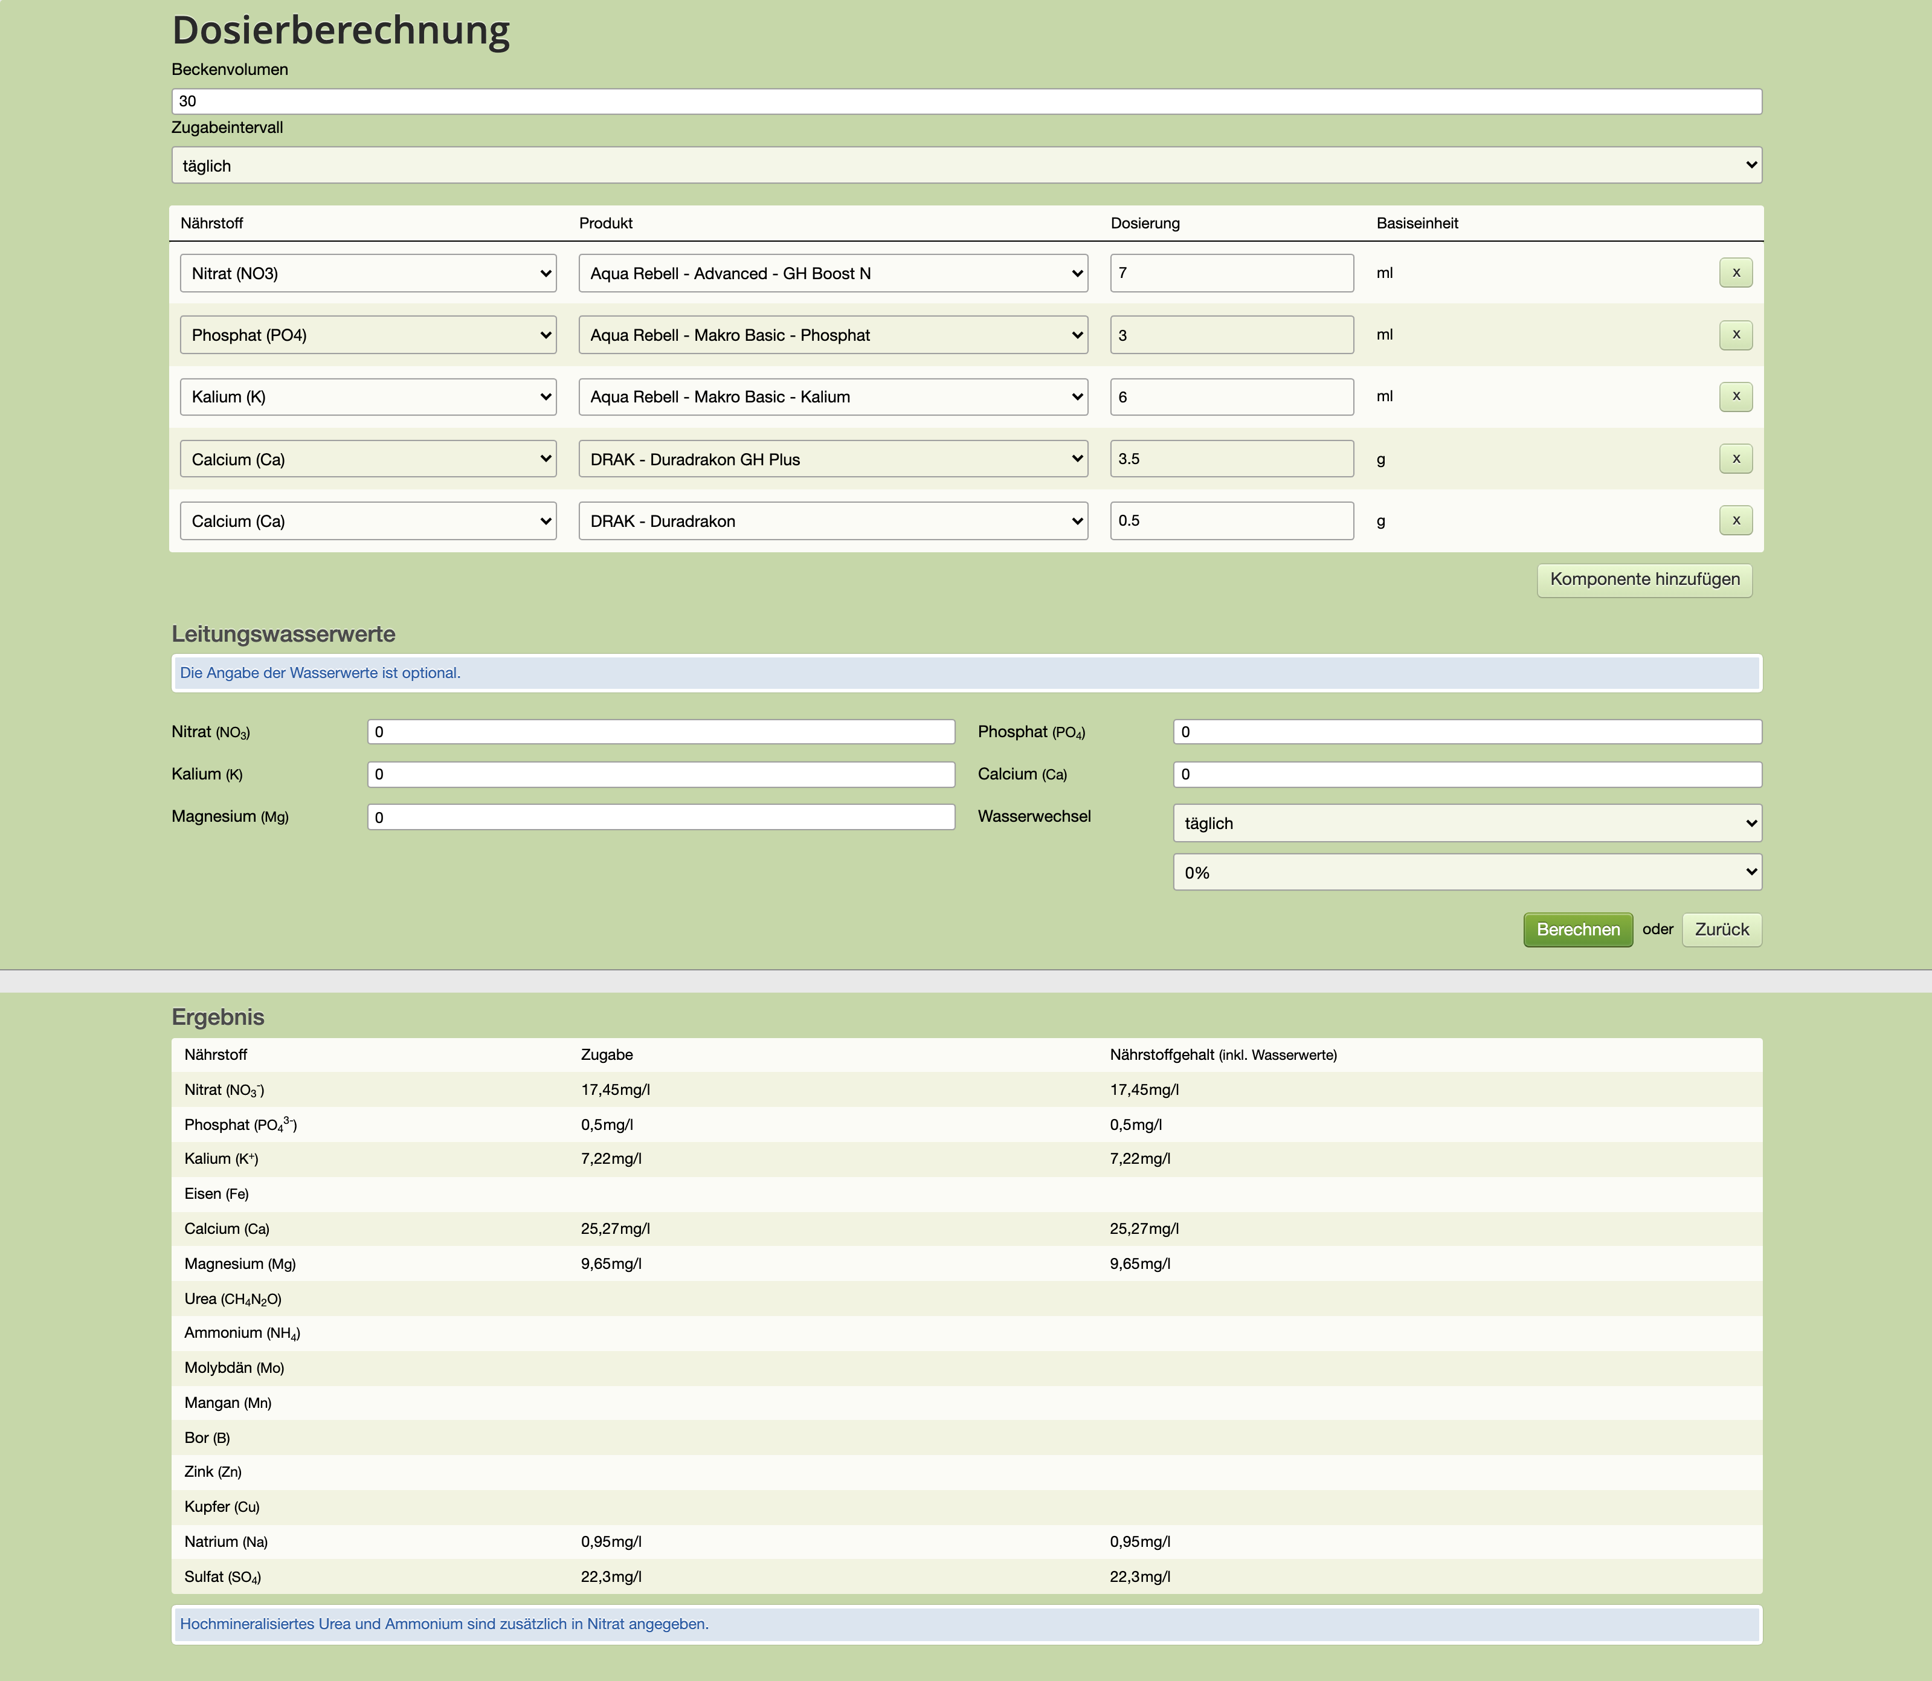This screenshot has width=1932, height=1681.
Task: Click the Calcium Zugabe value 25,27mg/l
Action: (x=615, y=1229)
